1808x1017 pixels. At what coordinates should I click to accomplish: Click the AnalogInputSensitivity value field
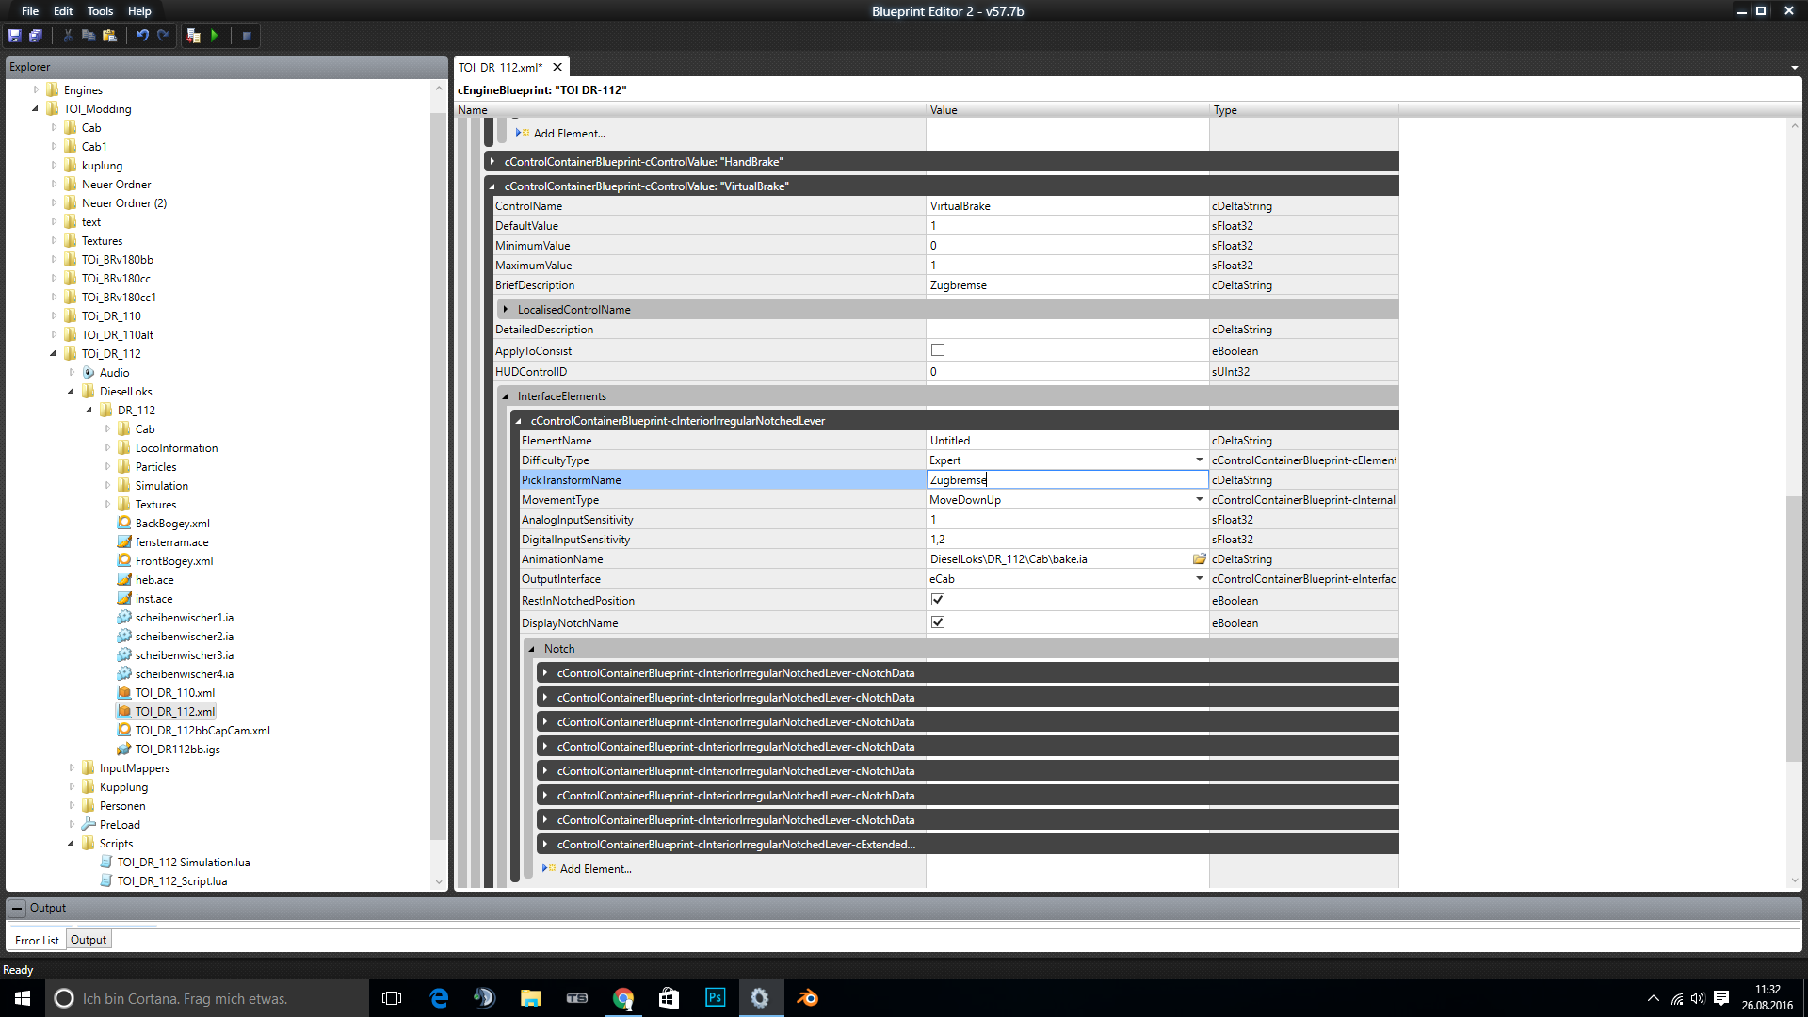point(1066,520)
